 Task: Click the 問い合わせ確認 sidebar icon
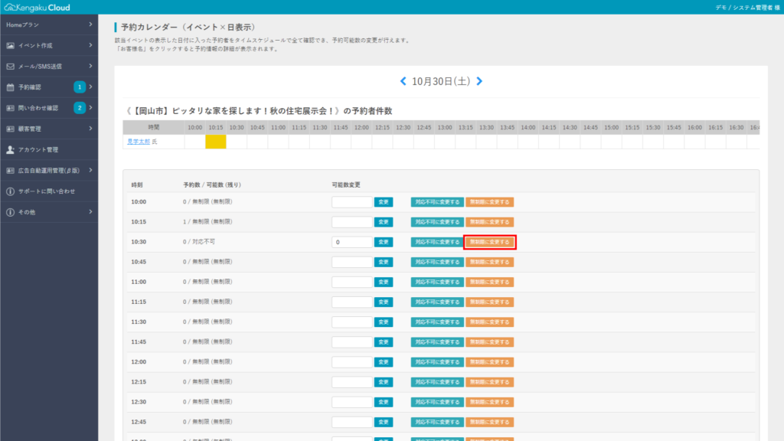10,108
